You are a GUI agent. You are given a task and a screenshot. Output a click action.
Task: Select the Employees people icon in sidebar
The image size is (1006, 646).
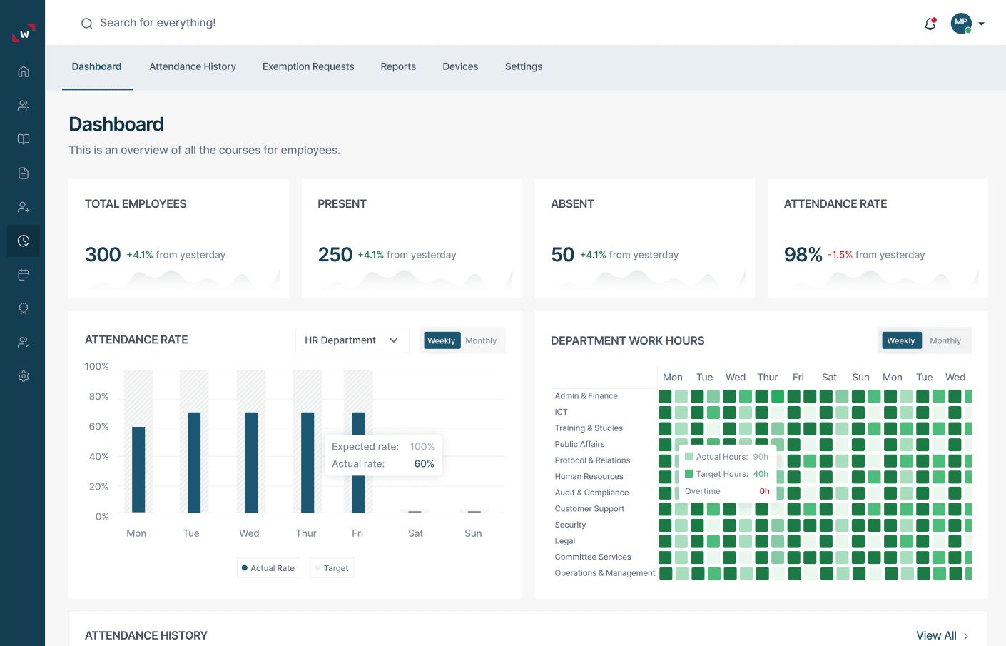23,105
